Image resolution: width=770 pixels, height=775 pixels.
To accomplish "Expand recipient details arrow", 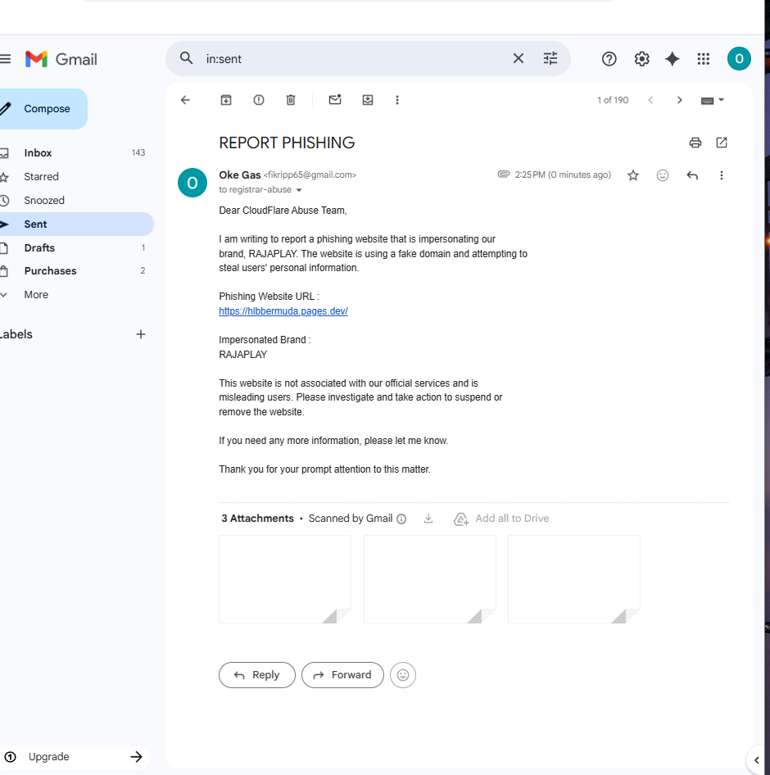I will coord(299,190).
